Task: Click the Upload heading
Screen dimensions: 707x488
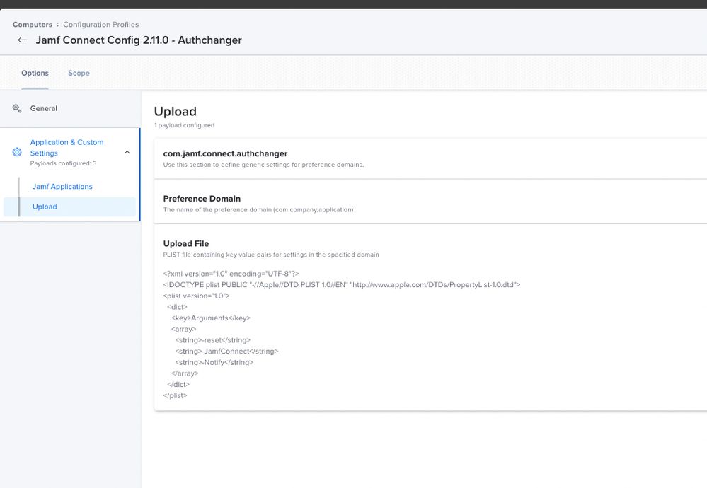Action: coord(176,111)
